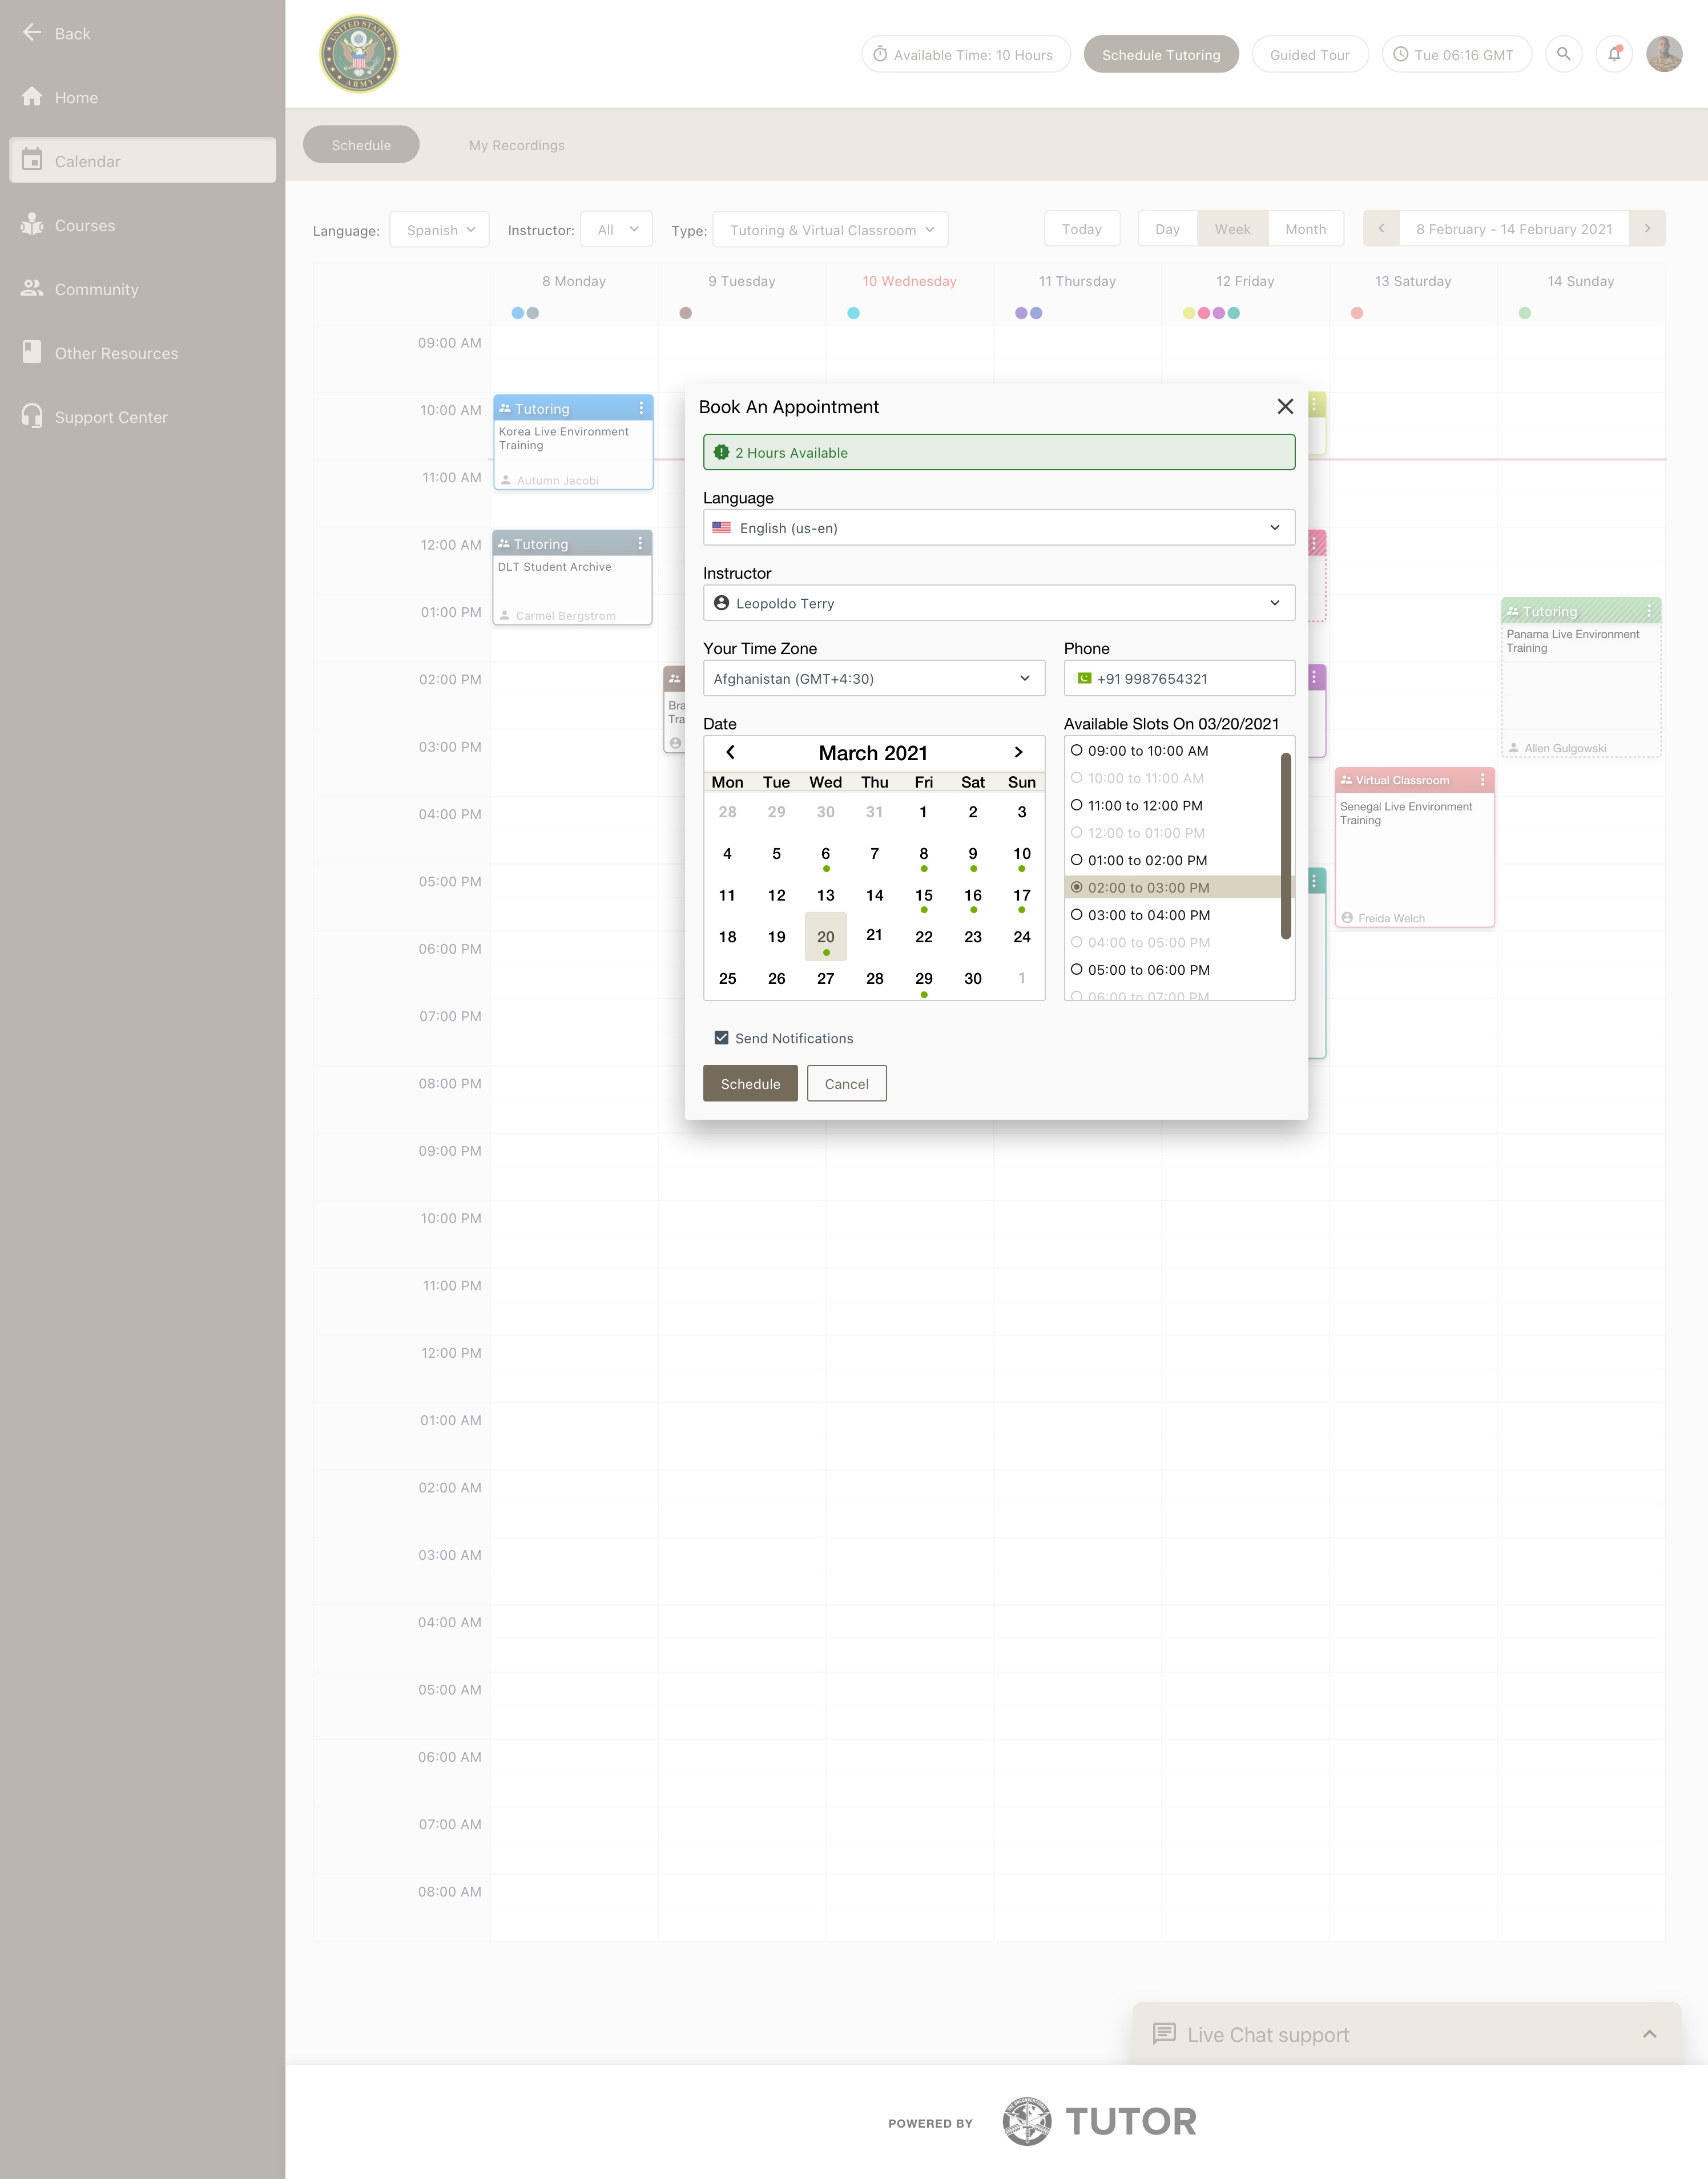Pick March 15 in the date picker
Viewport: 1708px width, 2179px height.
[923, 897]
